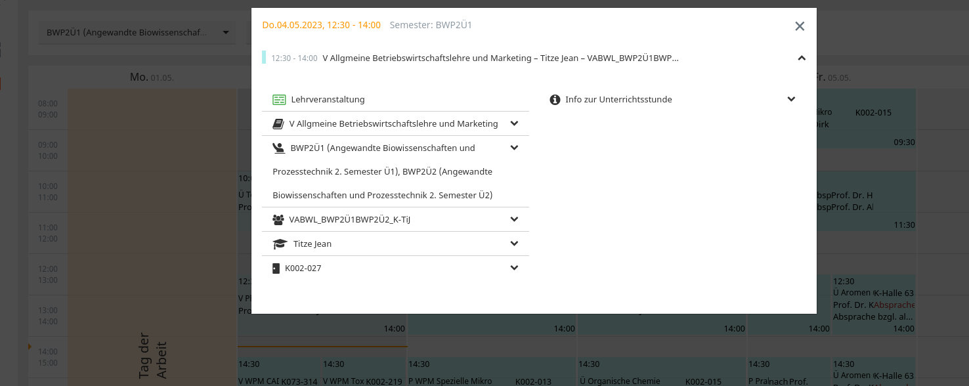Open the V WPM Tox K002-219 timetable entry
969x386 pixels.
coord(364,372)
